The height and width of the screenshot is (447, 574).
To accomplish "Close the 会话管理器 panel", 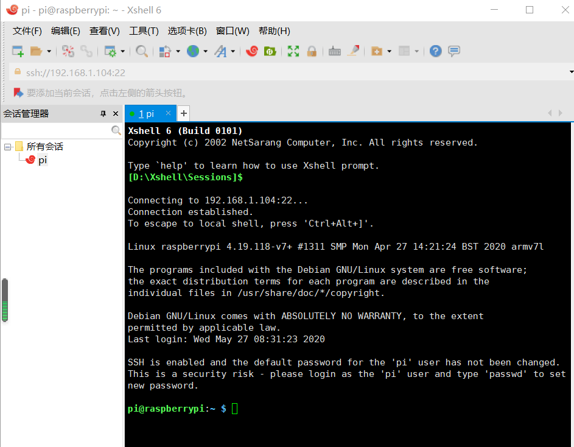I will pyautogui.click(x=116, y=114).
